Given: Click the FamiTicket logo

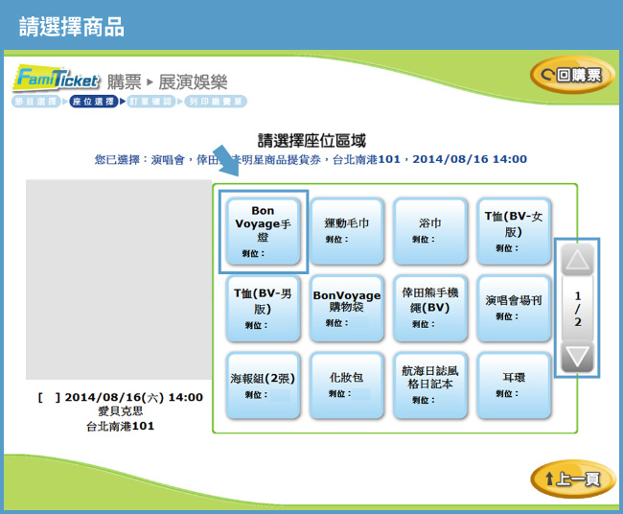Looking at the screenshot, I should coord(57,79).
